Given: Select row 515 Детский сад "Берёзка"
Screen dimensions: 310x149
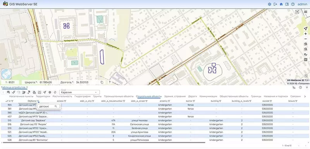Looking at the screenshot, I should tap(155, 120).
